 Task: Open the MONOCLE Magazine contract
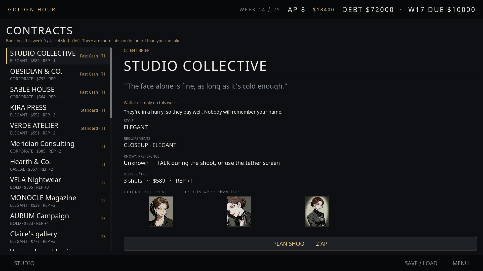pyautogui.click(x=58, y=200)
